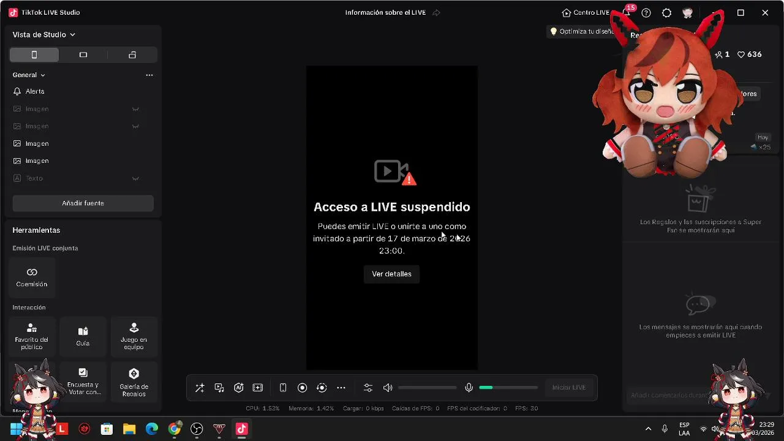Open Centro LIVE
The image size is (784, 441).
[x=586, y=12]
